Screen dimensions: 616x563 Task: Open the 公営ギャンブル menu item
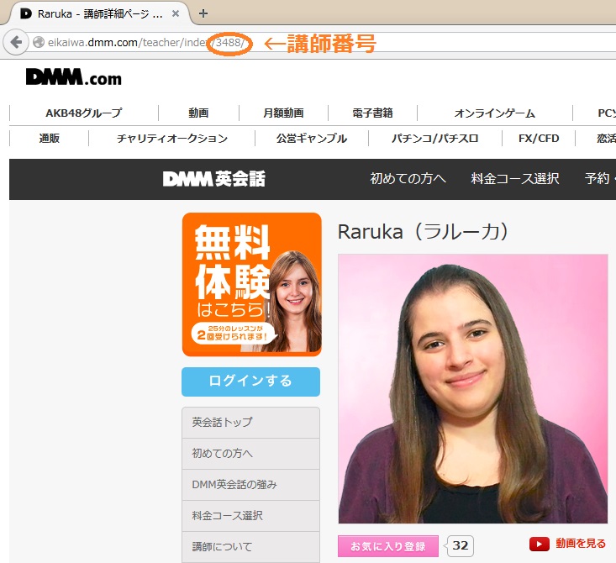[312, 139]
